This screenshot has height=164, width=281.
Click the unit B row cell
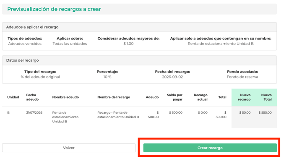[x=8, y=112]
